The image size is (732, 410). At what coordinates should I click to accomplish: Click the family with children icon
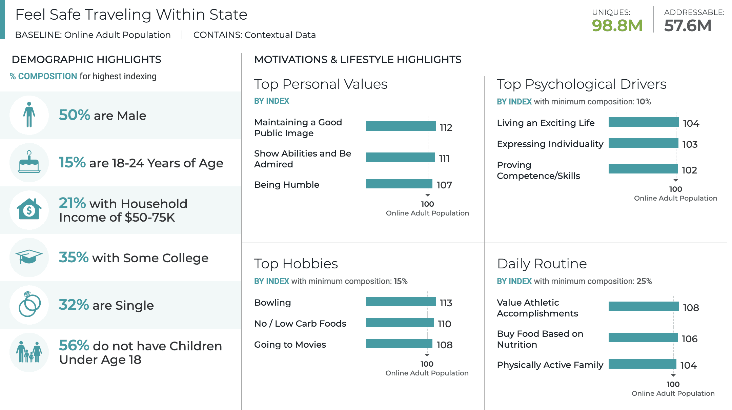pyautogui.click(x=29, y=352)
